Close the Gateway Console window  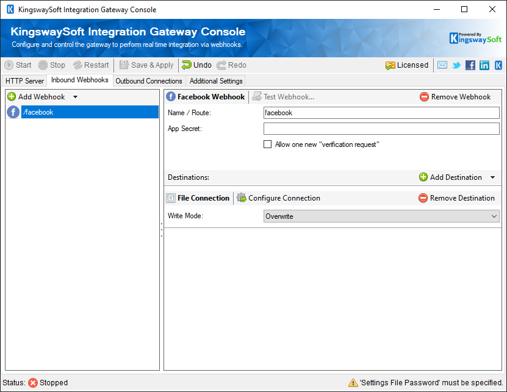tap(492, 9)
